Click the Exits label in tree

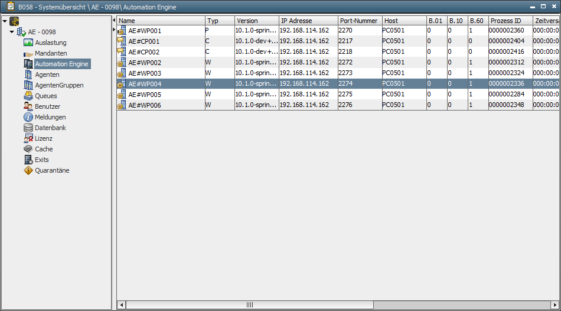42,160
